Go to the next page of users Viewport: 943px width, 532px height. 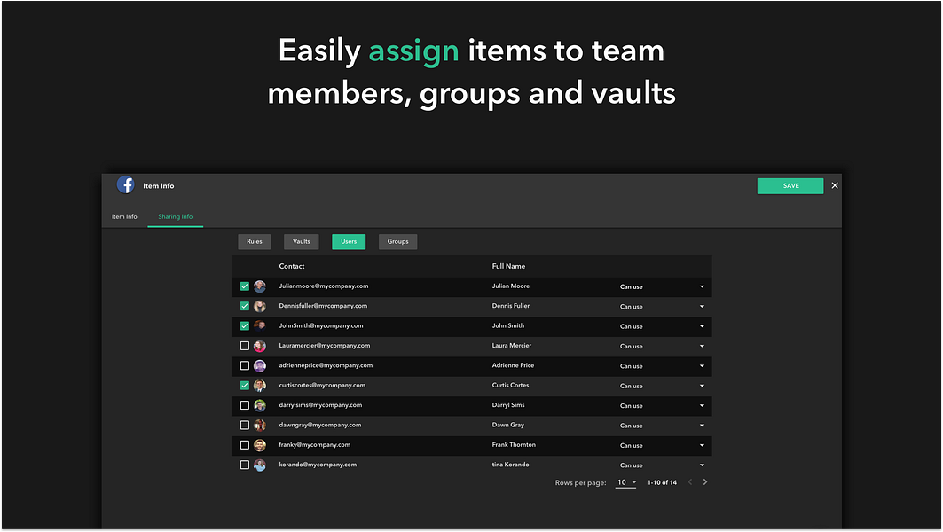point(704,481)
